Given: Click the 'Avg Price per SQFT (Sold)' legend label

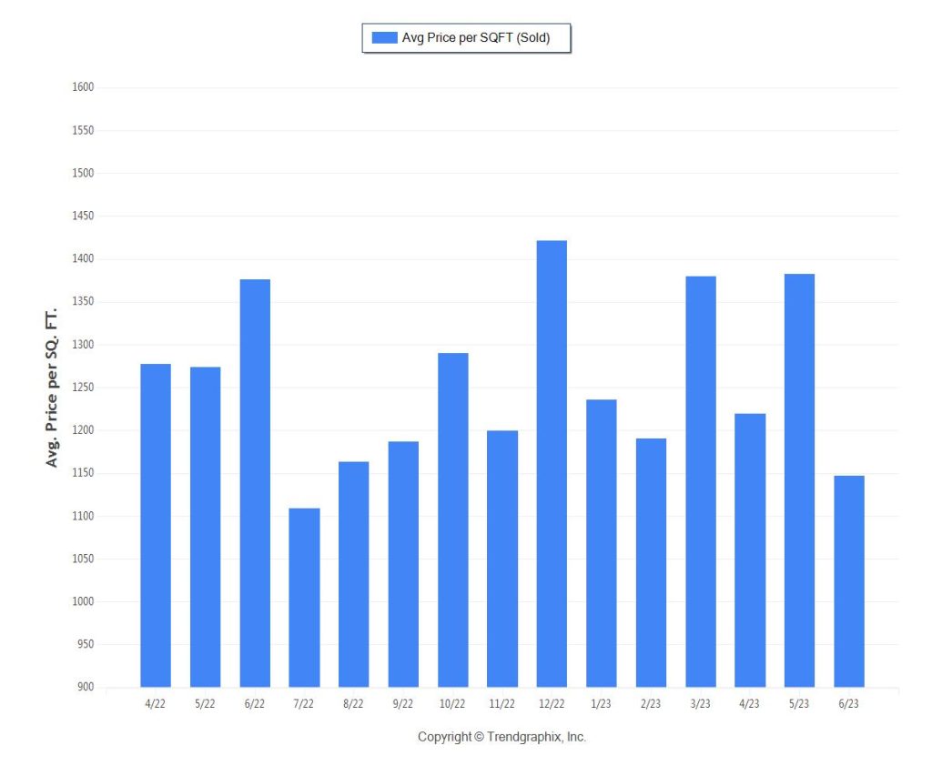Looking at the screenshot, I should pos(475,37).
